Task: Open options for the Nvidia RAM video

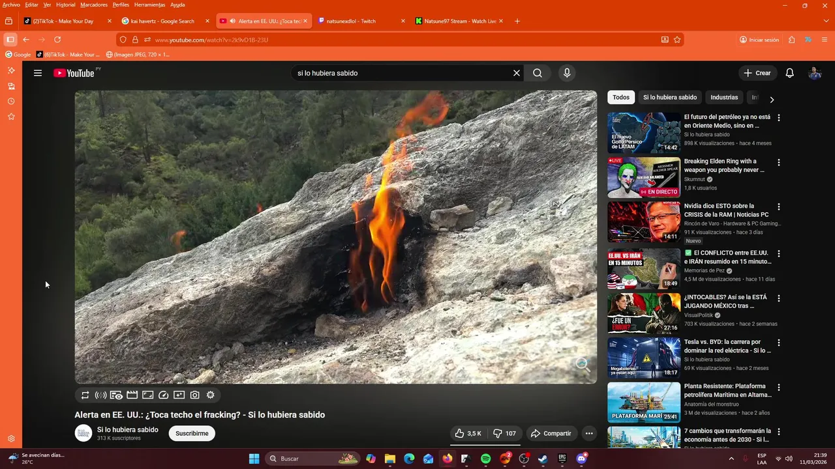Action: click(x=778, y=206)
